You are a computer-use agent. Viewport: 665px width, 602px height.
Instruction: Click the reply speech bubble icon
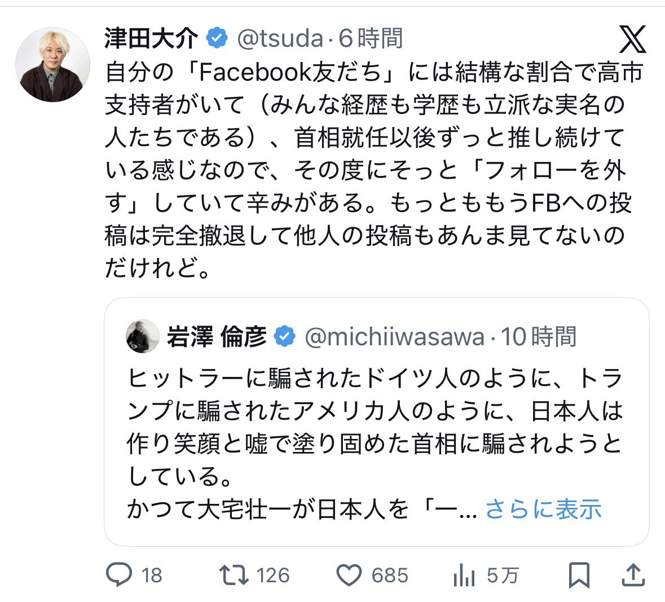119,575
